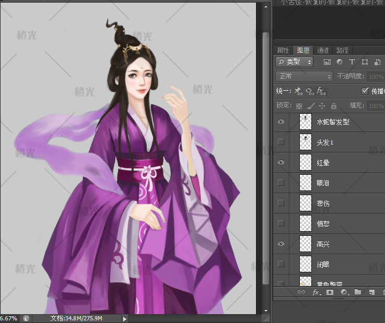Switch to the 路径 tab
This screenshot has height=323, width=385.
click(343, 51)
